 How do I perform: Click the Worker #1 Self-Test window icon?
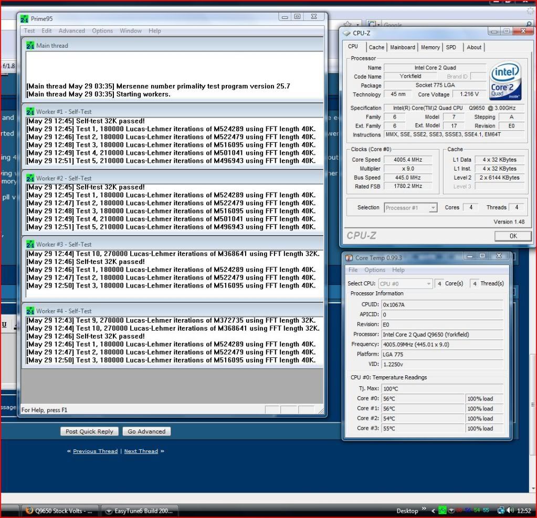click(x=30, y=112)
